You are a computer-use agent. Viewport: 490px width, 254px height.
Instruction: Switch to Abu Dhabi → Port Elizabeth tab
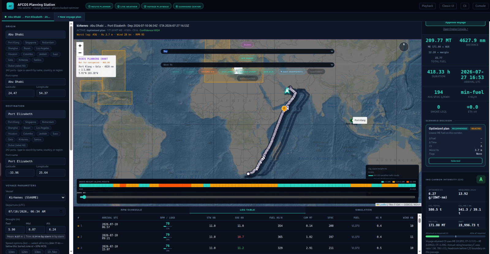pos(28,17)
